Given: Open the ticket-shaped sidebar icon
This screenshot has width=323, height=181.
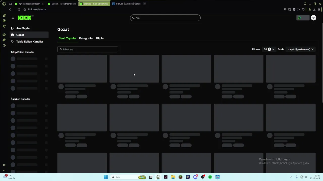Looking at the screenshot, I should [4, 40].
